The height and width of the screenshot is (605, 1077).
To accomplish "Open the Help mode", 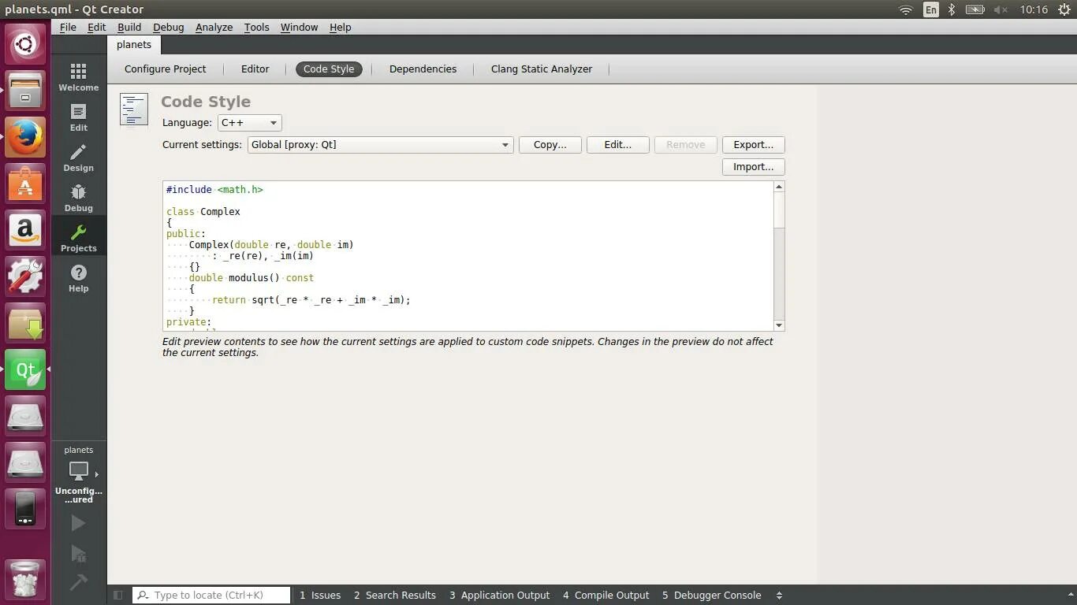I will click(78, 278).
